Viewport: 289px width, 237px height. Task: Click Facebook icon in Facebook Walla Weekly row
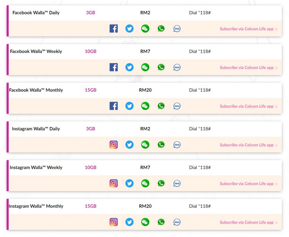pyautogui.click(x=113, y=67)
